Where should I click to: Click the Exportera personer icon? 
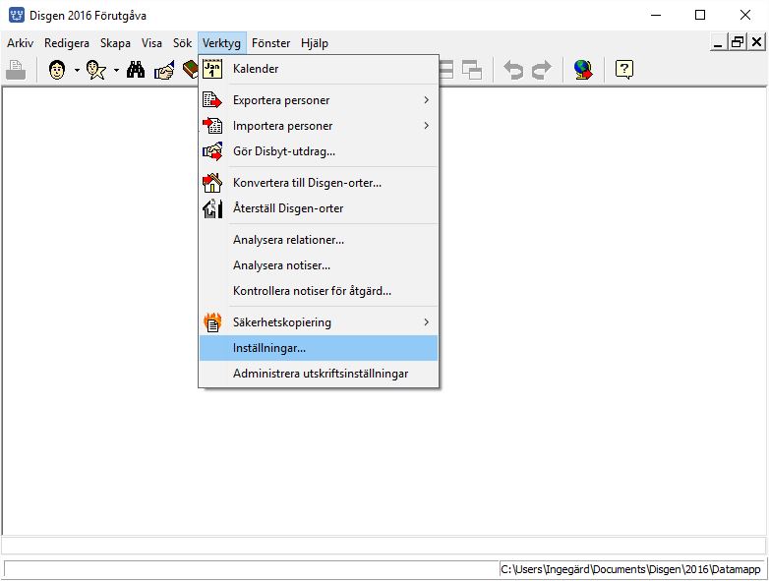point(212,100)
